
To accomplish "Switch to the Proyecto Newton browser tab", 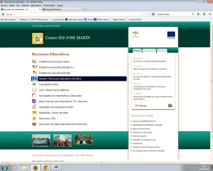I will click(62, 9).
